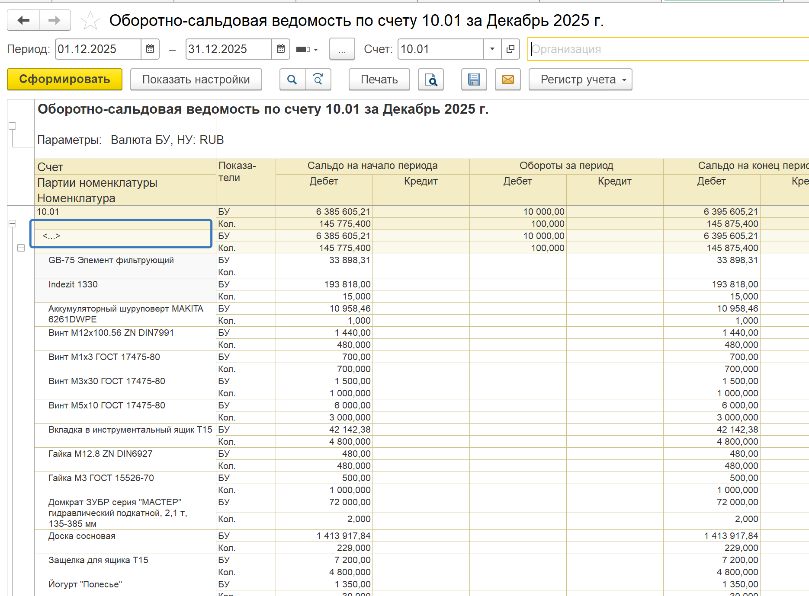Select Аккумуляторный шуруповерт MAKITA 6261DWPE
This screenshot has height=596, width=809.
point(125,314)
